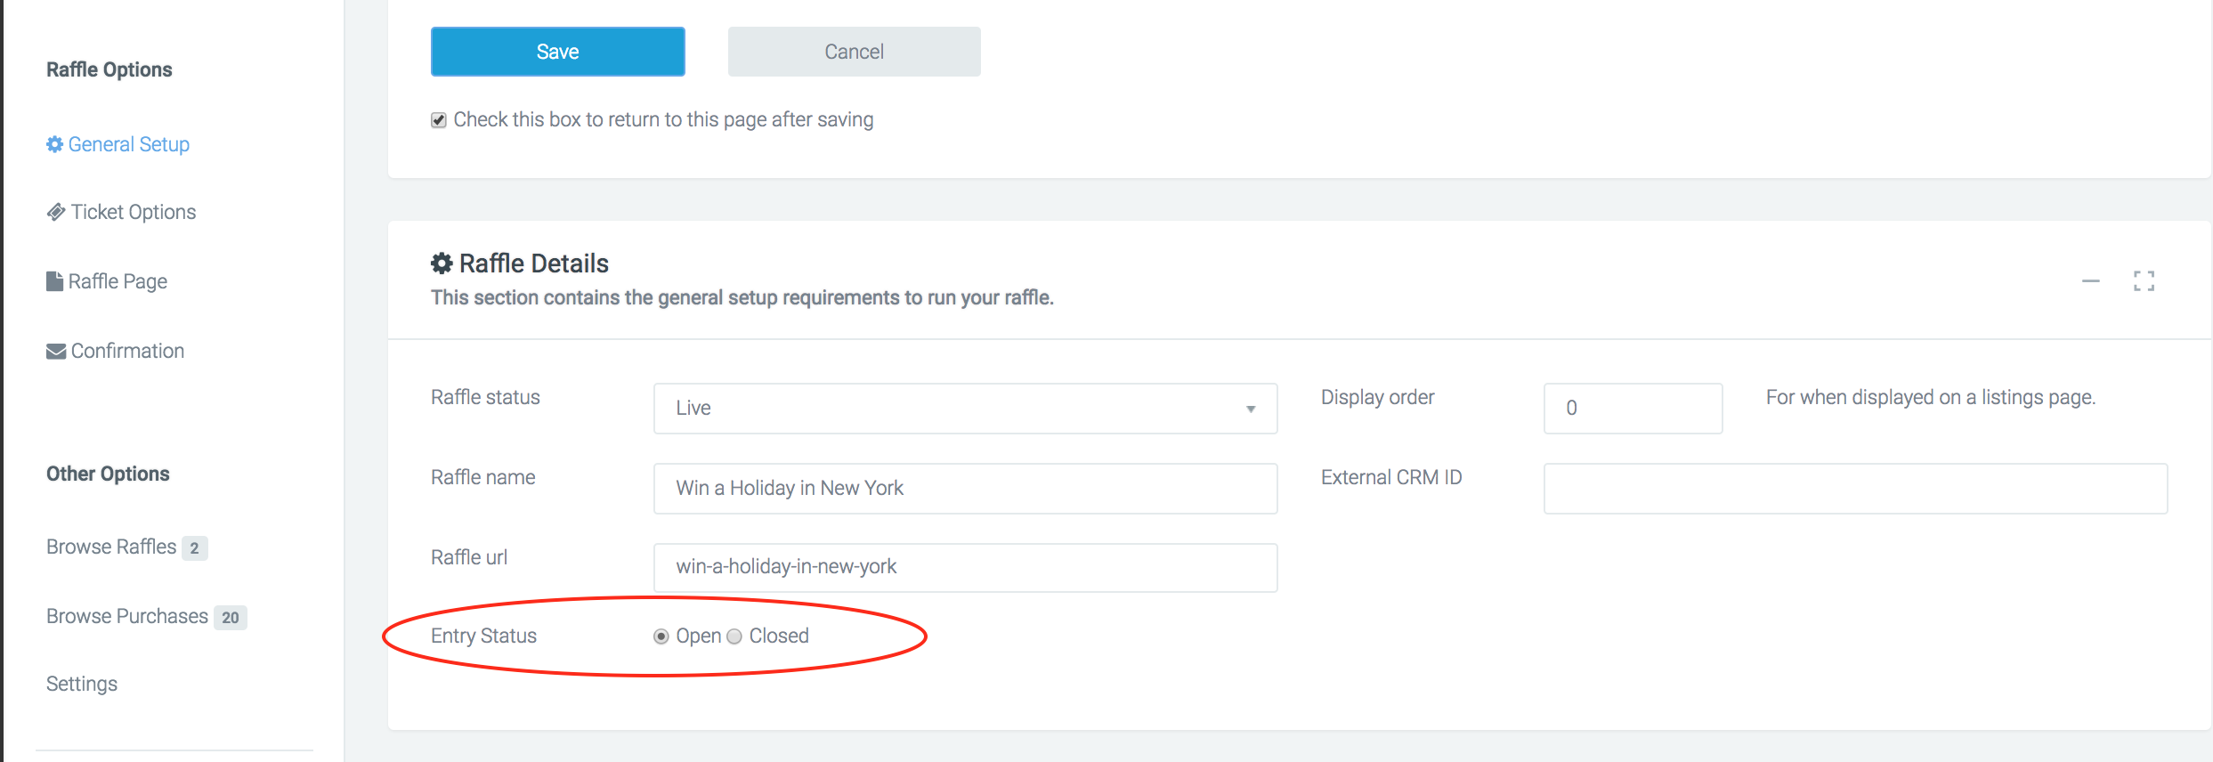Screen dimensions: 2213x762
Task: Select the Open entry status radio
Action: [x=661, y=636]
